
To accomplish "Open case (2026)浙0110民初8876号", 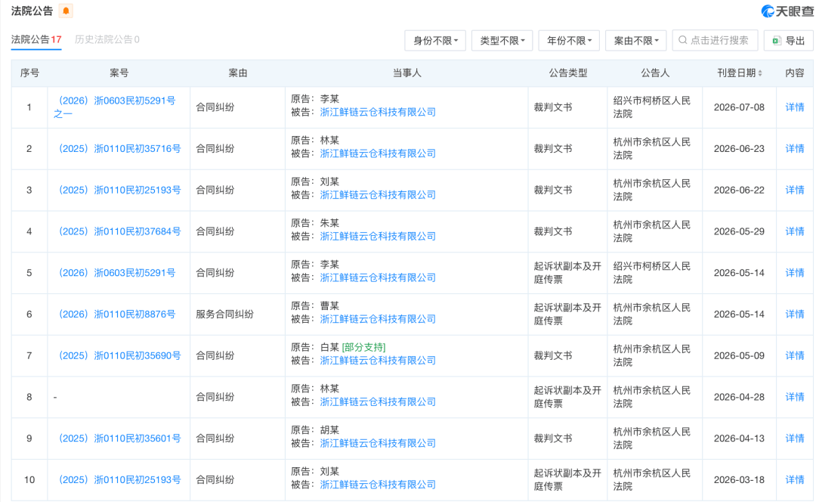I will click(x=116, y=314).
